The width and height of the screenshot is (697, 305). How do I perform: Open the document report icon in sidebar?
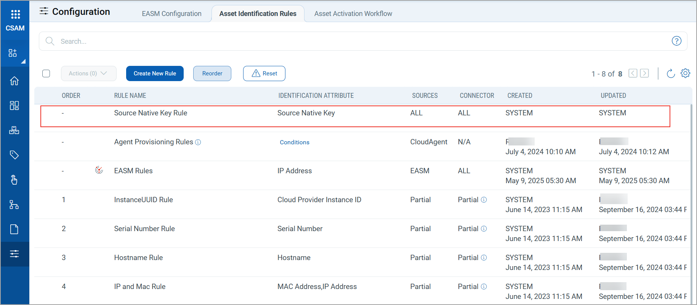14,229
